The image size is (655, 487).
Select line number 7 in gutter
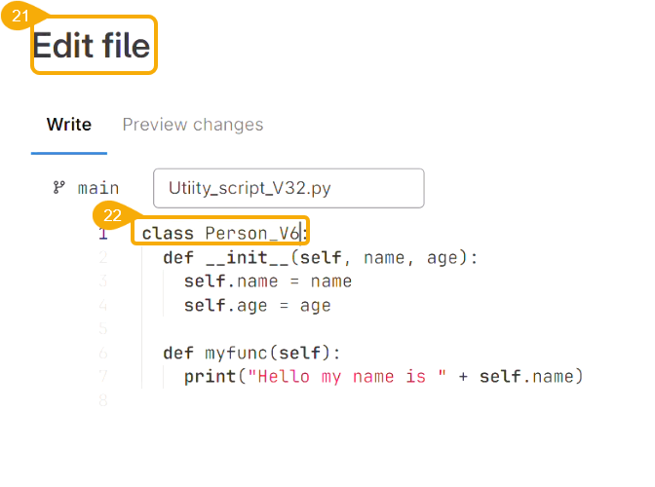pos(103,377)
